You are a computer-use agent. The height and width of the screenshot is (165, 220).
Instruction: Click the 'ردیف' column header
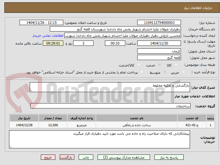[210, 118]
